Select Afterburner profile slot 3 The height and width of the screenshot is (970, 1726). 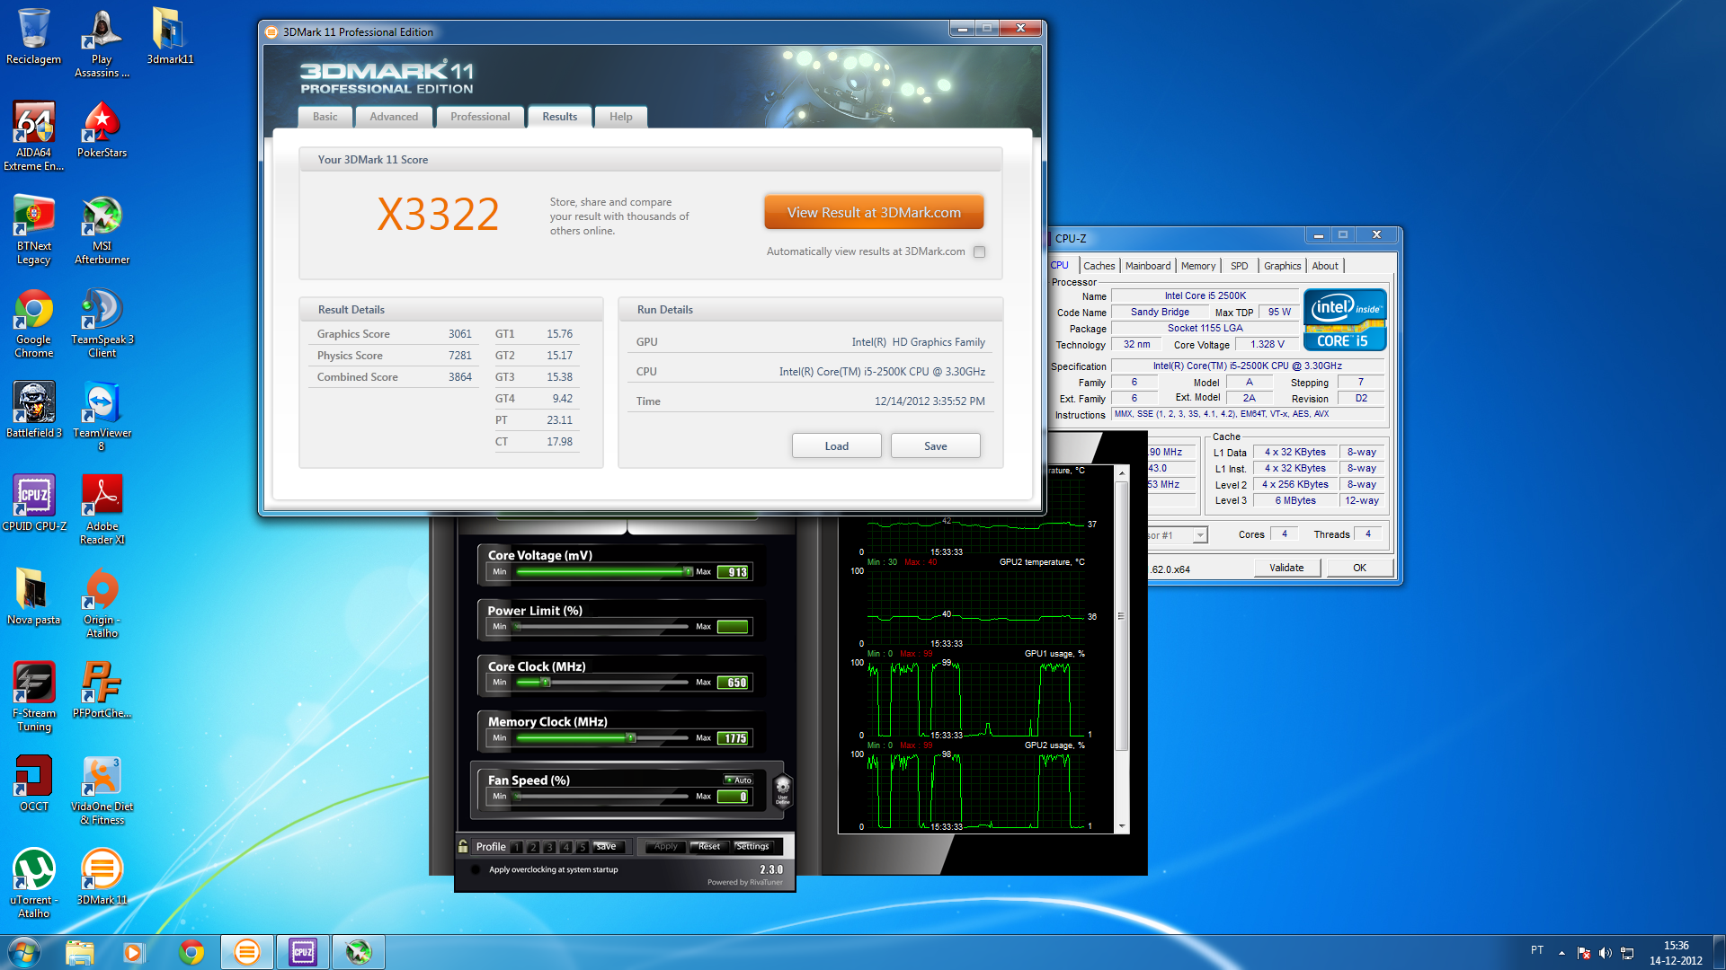[549, 847]
